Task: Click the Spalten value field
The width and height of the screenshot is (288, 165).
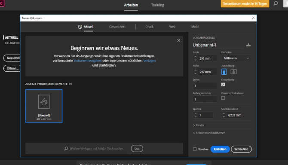Action: [206, 115]
